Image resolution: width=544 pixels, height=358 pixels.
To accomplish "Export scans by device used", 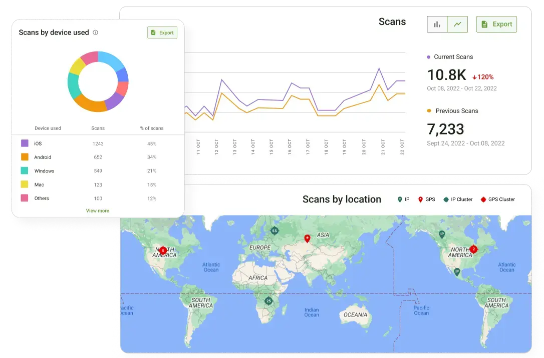I will click(x=162, y=32).
